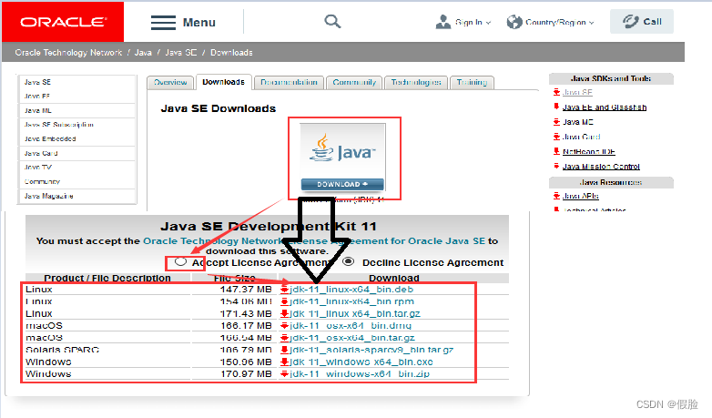Click download icon for jdk-11_linux-x64_bin.rpm
Screen dimensions: 712x418
coord(285,301)
